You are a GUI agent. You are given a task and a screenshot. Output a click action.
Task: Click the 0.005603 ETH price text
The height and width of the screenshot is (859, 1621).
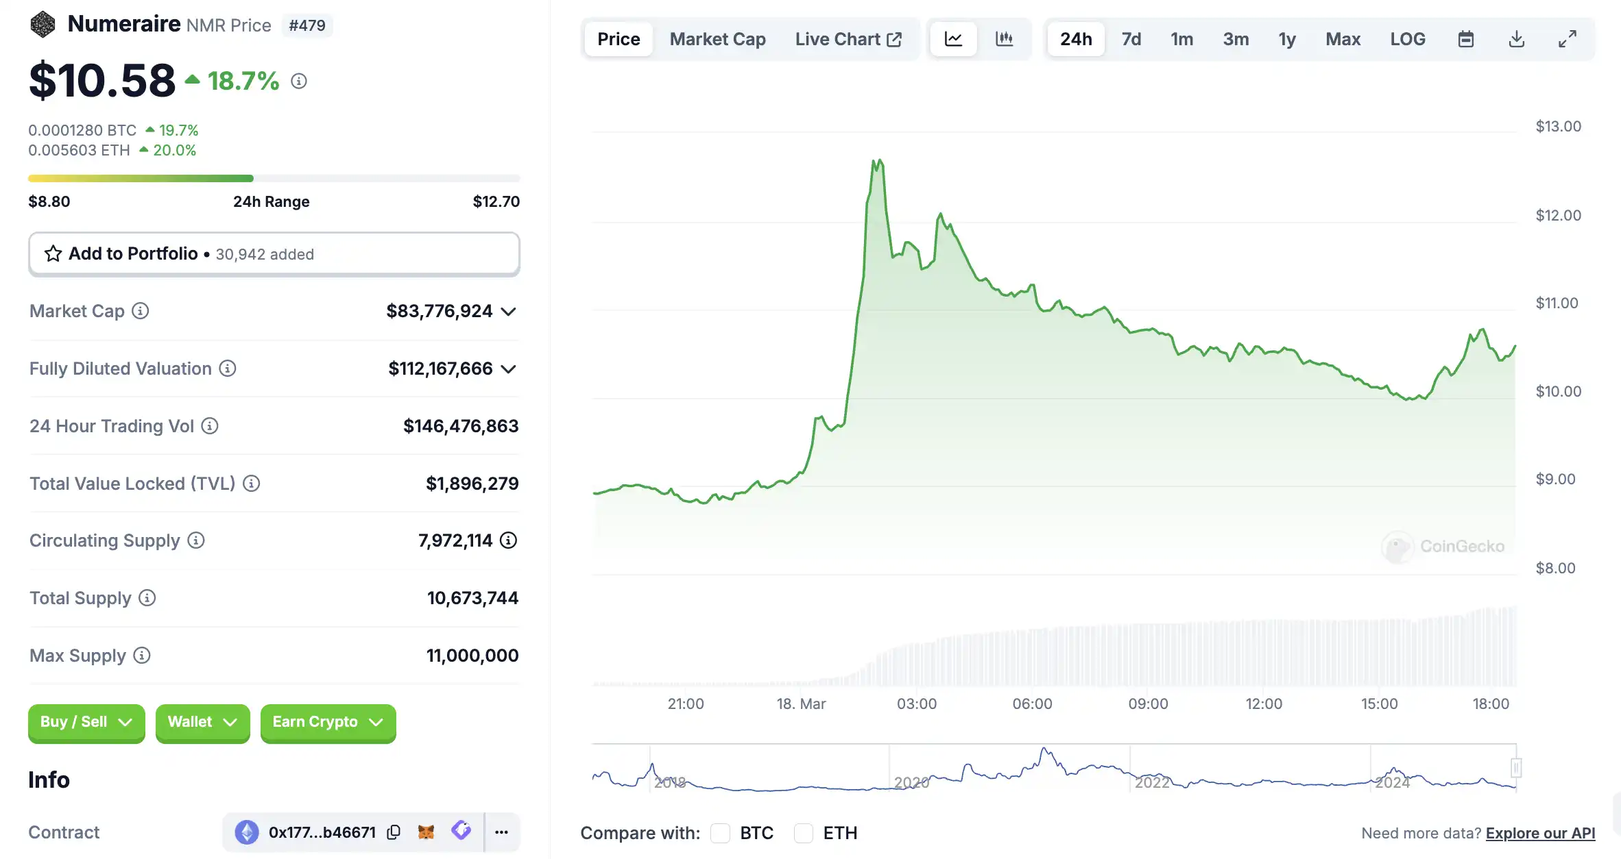(79, 150)
